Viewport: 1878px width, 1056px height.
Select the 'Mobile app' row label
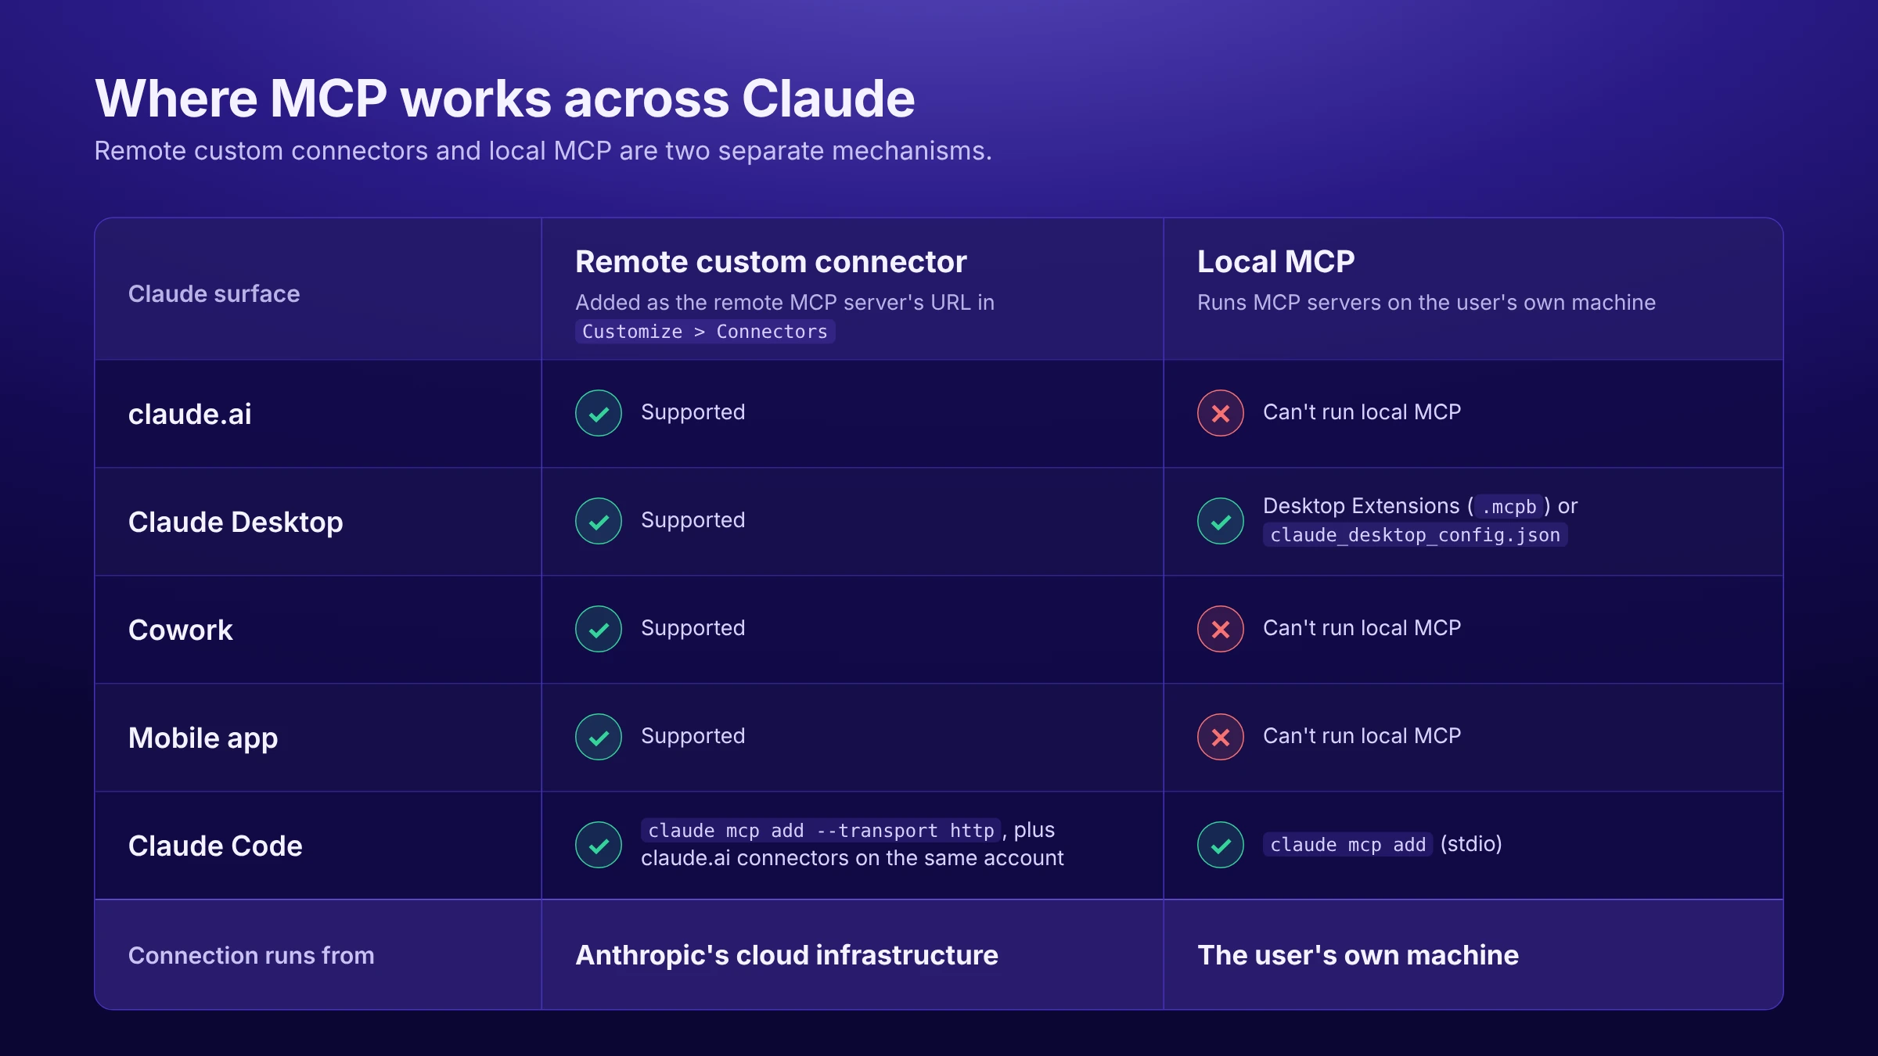point(203,738)
